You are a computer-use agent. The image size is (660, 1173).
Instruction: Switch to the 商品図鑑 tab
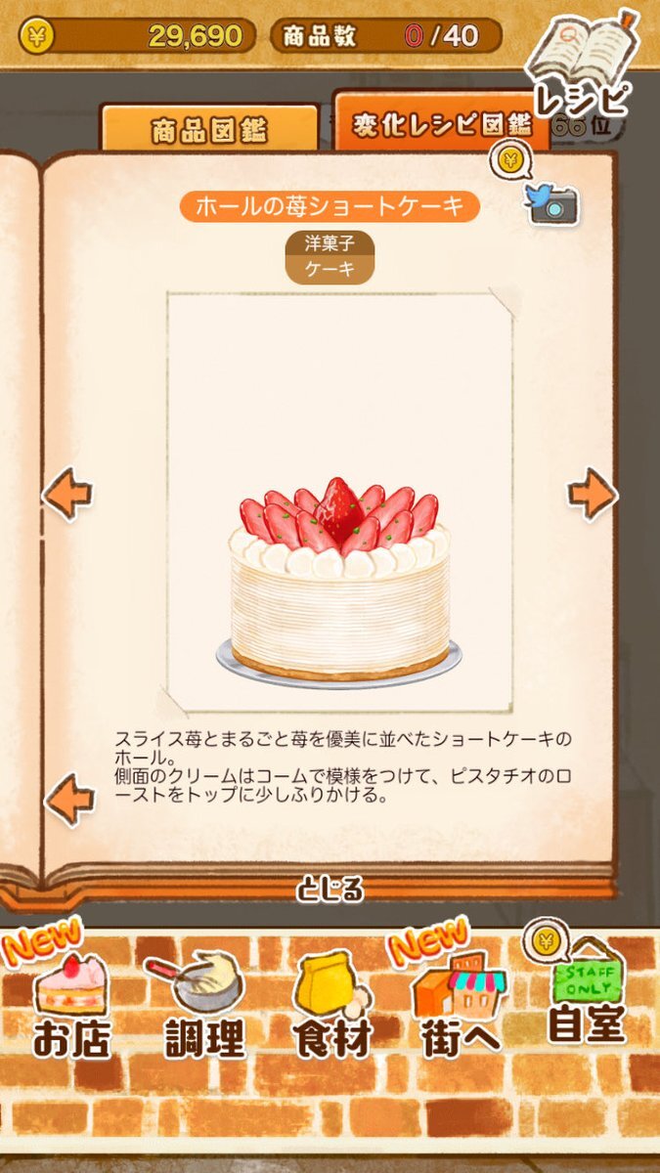click(209, 130)
